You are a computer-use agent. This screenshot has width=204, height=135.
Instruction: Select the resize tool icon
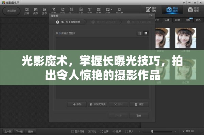point(71,9)
